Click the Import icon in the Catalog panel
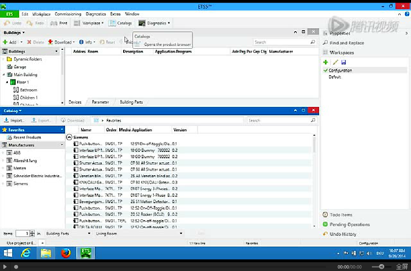The height and width of the screenshot is (271, 411). coord(6,120)
